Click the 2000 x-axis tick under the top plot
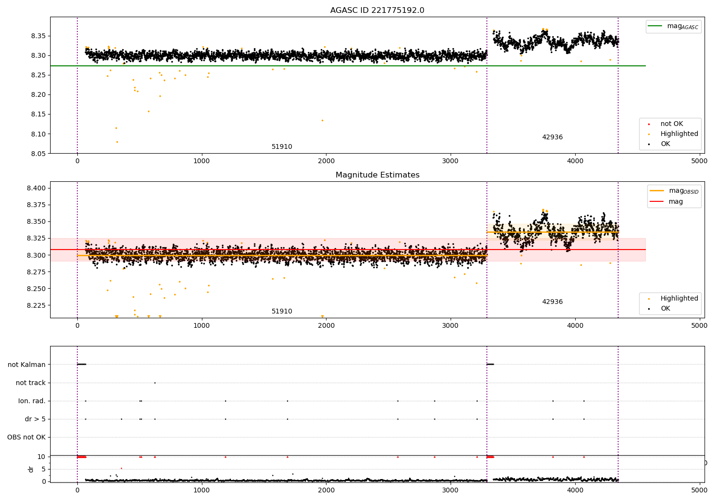716x501 pixels. pos(326,161)
